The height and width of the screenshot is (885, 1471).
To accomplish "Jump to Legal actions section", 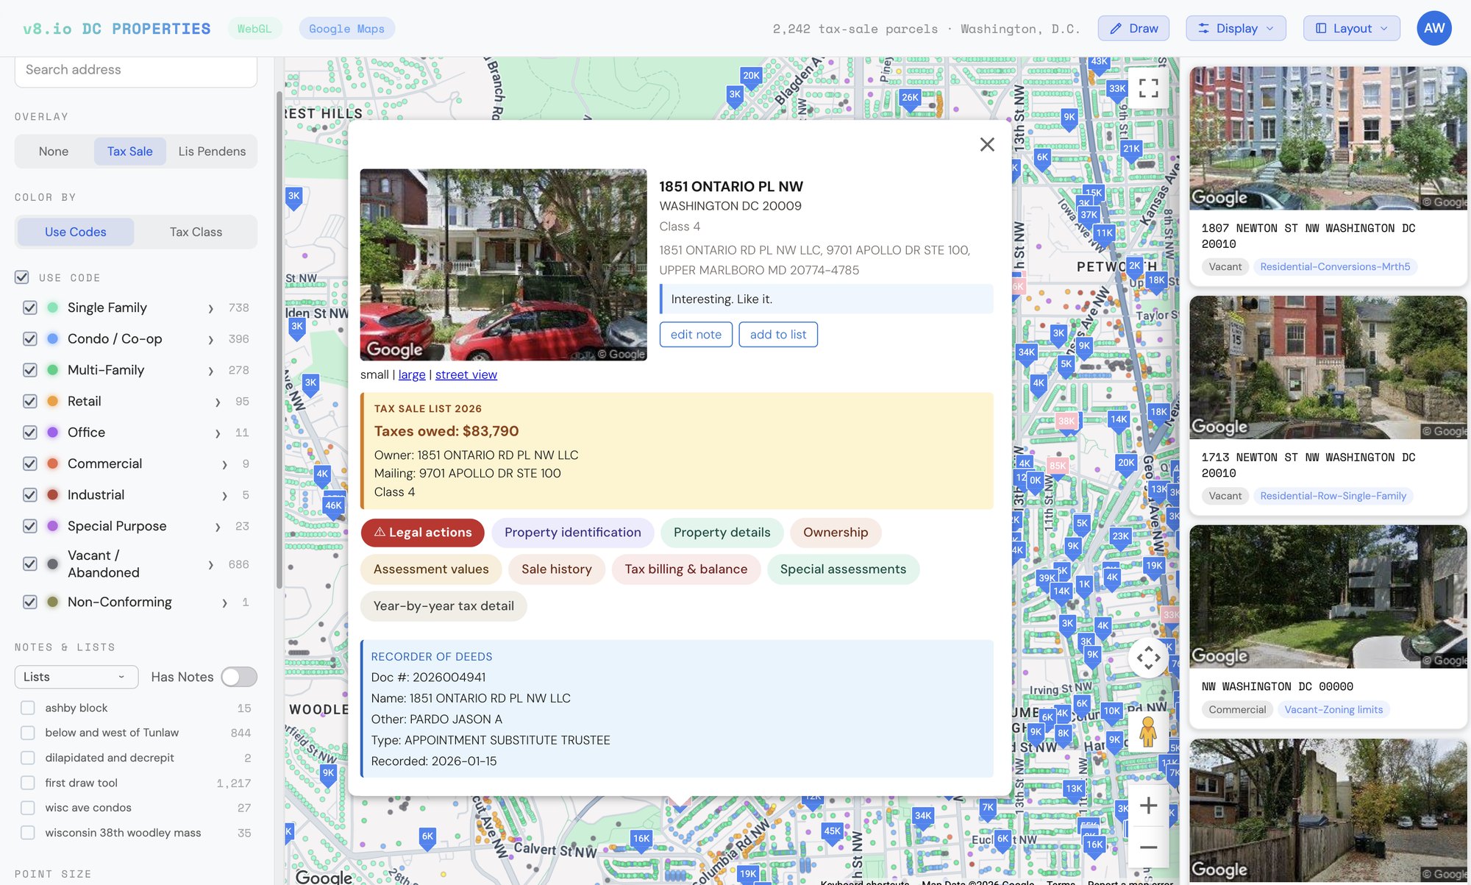I will tap(423, 533).
